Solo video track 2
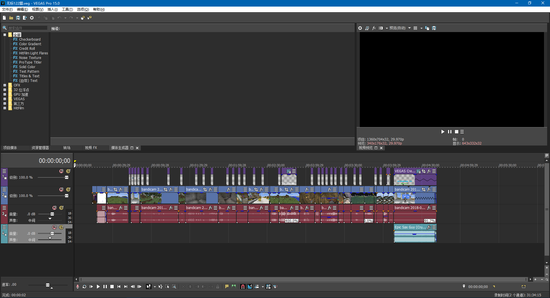550x298 pixels. (x=68, y=190)
